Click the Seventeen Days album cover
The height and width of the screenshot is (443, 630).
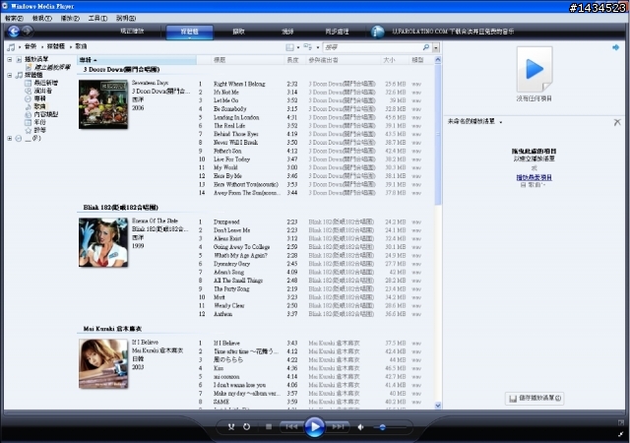pyautogui.click(x=103, y=104)
